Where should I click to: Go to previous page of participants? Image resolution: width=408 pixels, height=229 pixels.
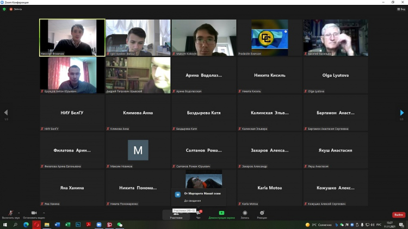pos(6,113)
